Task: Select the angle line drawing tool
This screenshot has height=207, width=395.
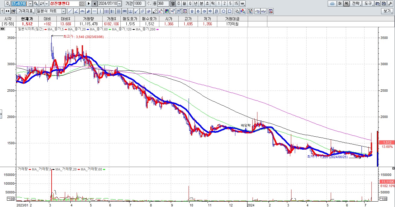Action: [x=76, y=11]
